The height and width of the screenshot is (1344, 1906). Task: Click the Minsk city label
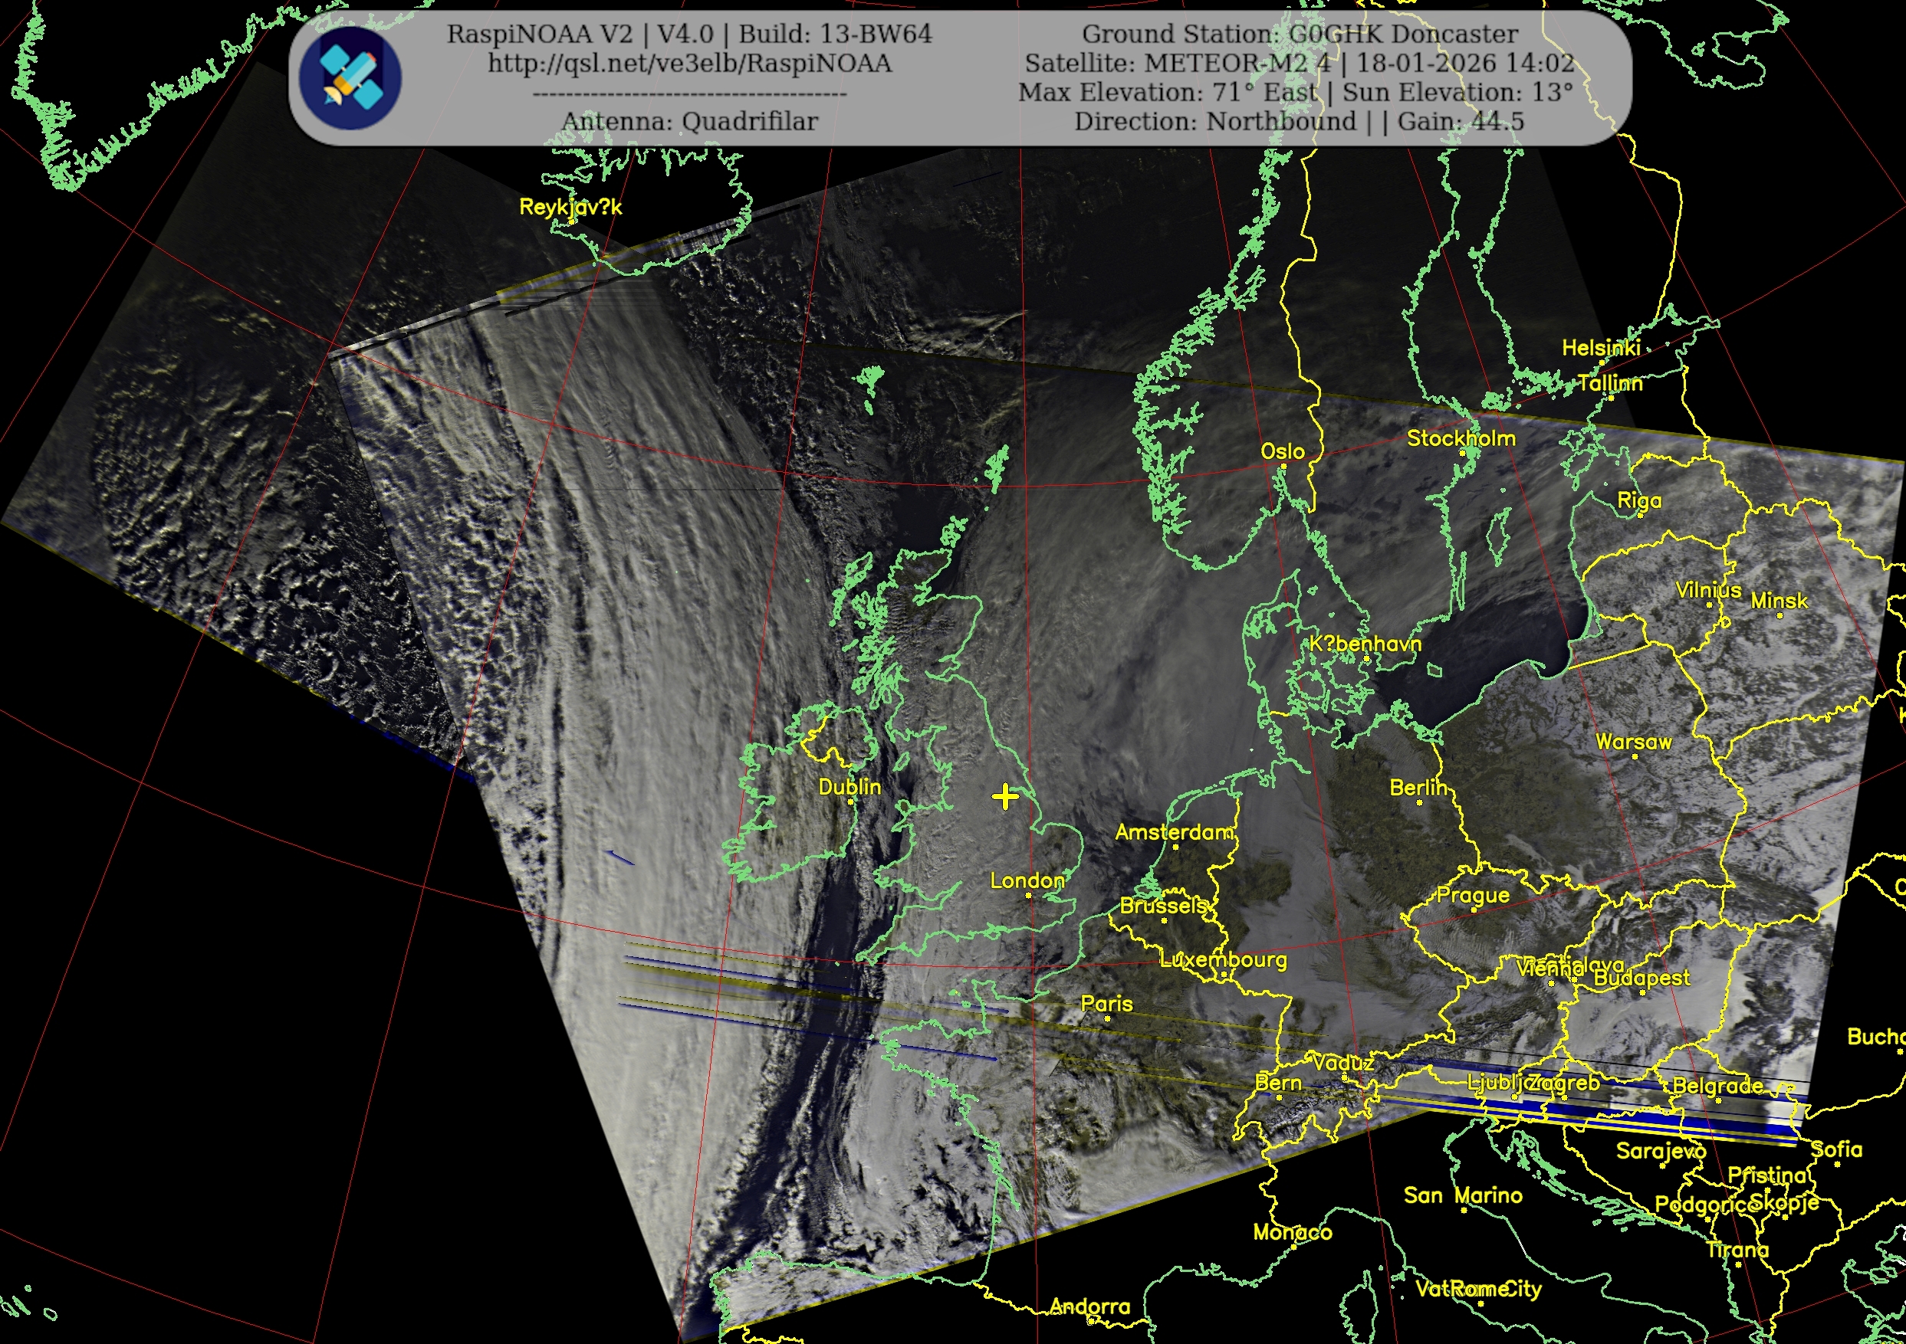(x=1778, y=601)
